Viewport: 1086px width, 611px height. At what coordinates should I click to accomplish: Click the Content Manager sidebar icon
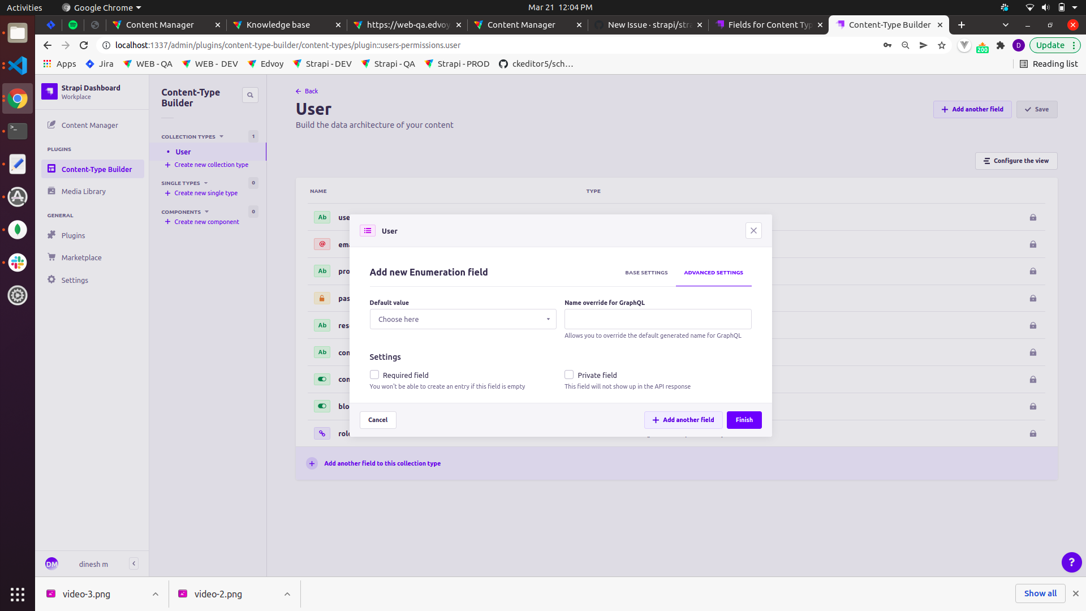pos(51,125)
